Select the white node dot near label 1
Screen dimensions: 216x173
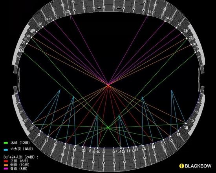pyautogui.click(x=33, y=123)
